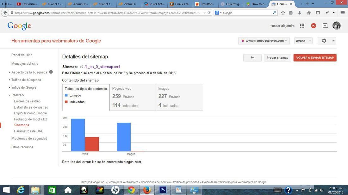Open the Firefox hamburger menu

pyautogui.click(x=342, y=13)
